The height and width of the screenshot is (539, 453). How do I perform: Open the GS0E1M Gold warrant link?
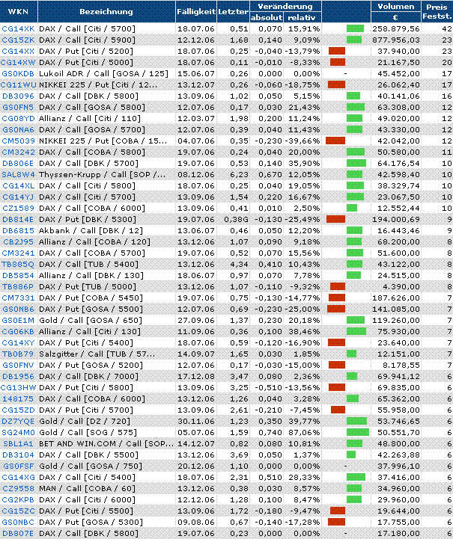tap(18, 321)
